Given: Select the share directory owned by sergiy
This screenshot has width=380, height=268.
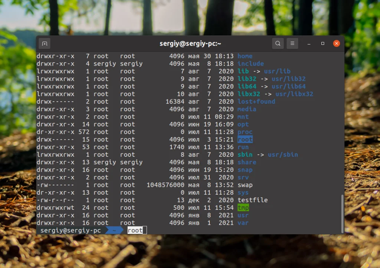Looking at the screenshot, I should [x=247, y=162].
